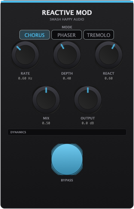This screenshot has width=134, height=209.
Task: Click the DYNAMICS meter bar
Action: tap(67, 132)
